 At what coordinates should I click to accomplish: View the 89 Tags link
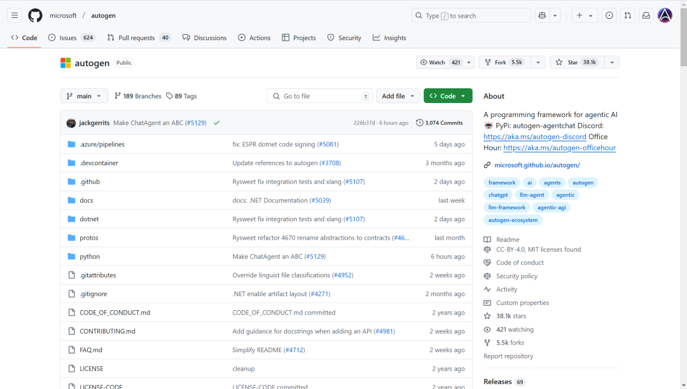[181, 96]
